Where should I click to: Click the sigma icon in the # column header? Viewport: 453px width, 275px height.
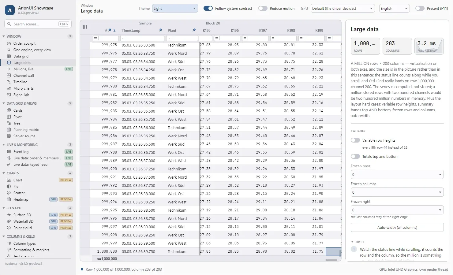pos(114,30)
